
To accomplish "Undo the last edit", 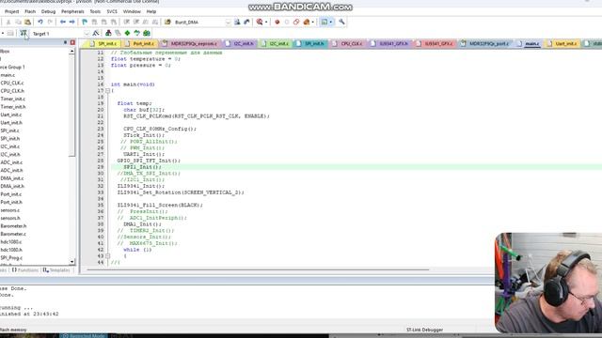I will tap(40, 23).
